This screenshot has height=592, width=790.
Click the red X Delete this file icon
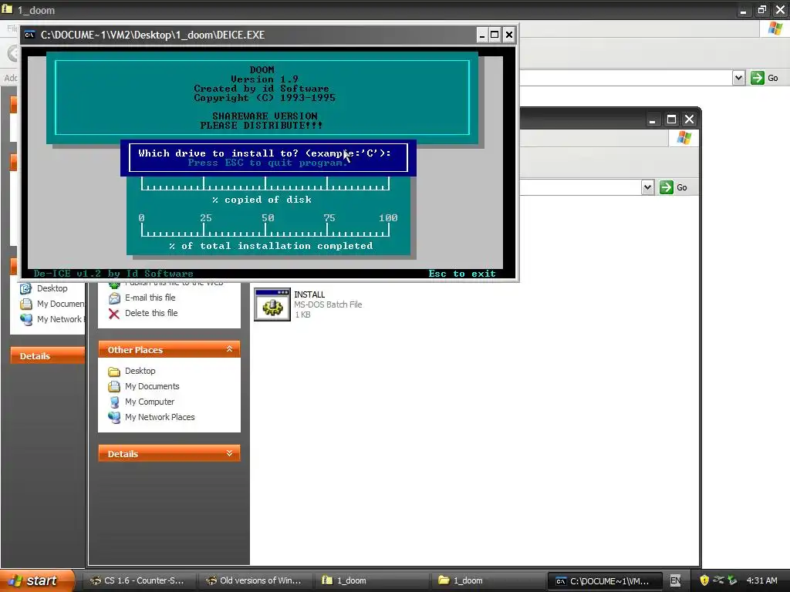tap(114, 314)
